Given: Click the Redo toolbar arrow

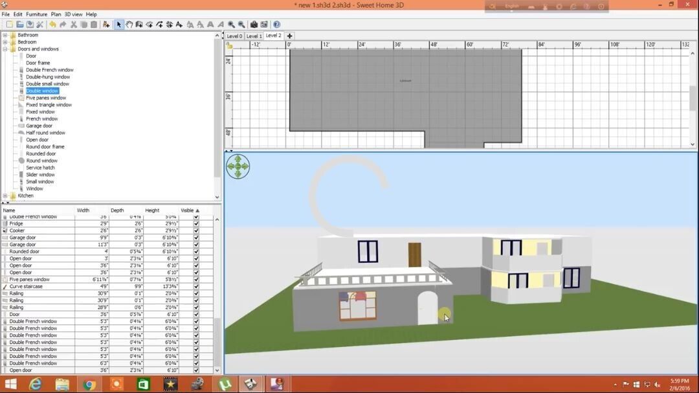Looking at the screenshot, I should click(63, 25).
